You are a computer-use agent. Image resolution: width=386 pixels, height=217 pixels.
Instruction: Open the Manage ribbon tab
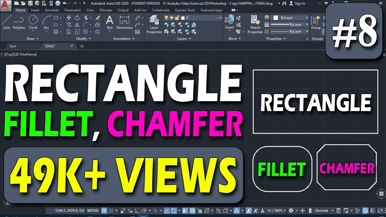pyautogui.click(x=106, y=10)
